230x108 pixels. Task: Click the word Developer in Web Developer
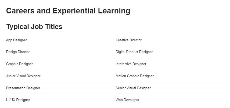[131, 100]
